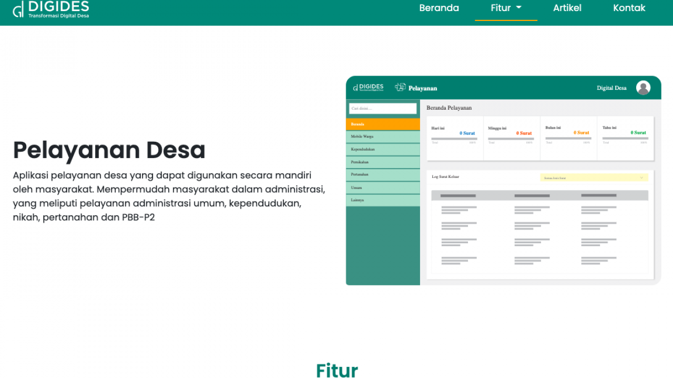Click the progress bar under 'Bulan ini'
Viewport: 673px width, 378px height.
(568, 139)
